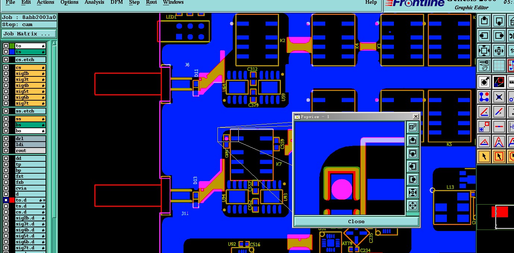Select the small red triangle tool
This screenshot has height=253, width=514.
[x=484, y=142]
